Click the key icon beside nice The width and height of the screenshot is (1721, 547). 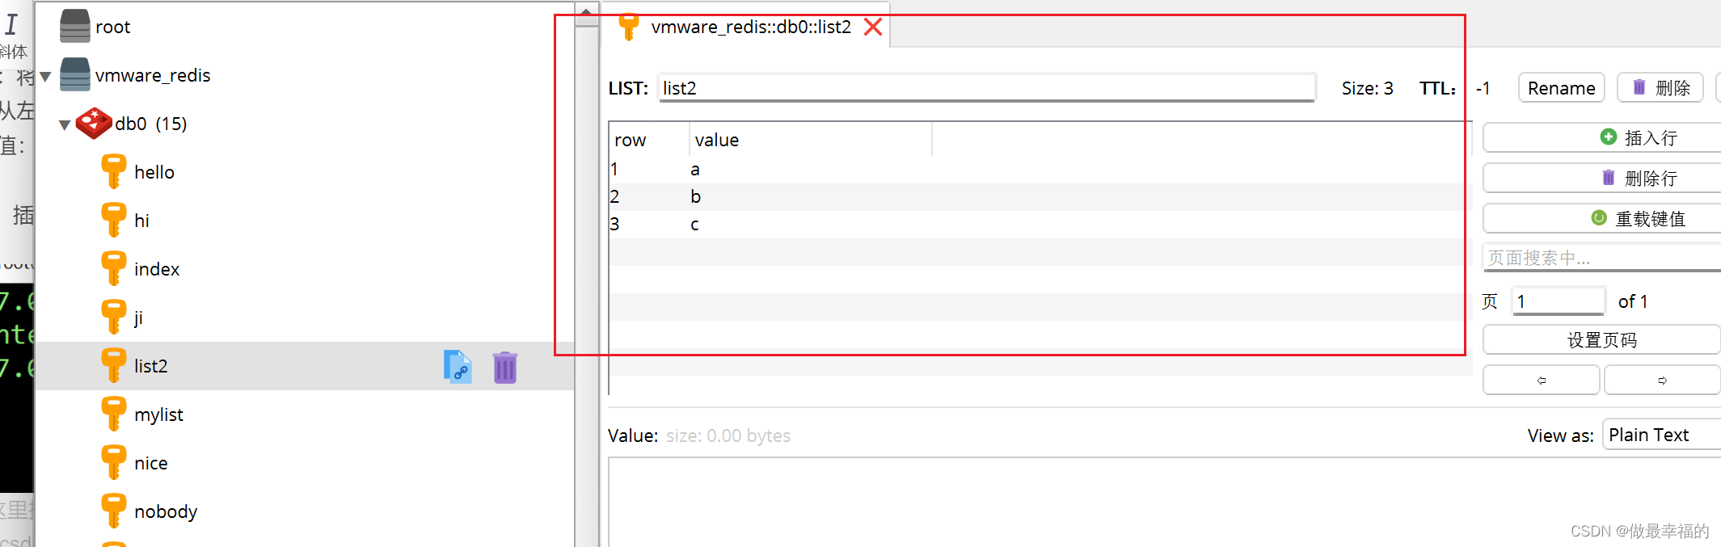(113, 462)
